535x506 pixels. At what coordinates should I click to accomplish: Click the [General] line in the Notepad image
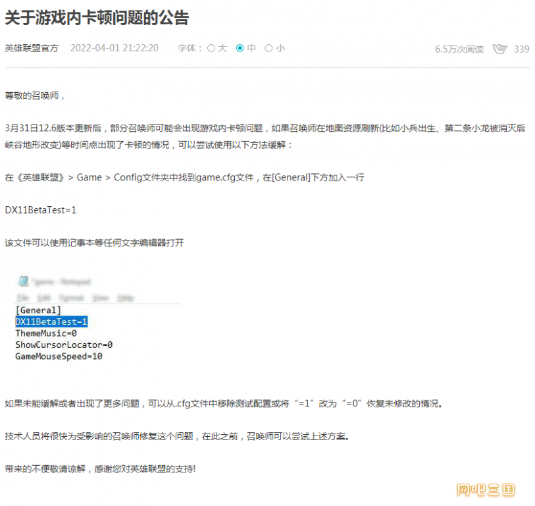click(38, 310)
